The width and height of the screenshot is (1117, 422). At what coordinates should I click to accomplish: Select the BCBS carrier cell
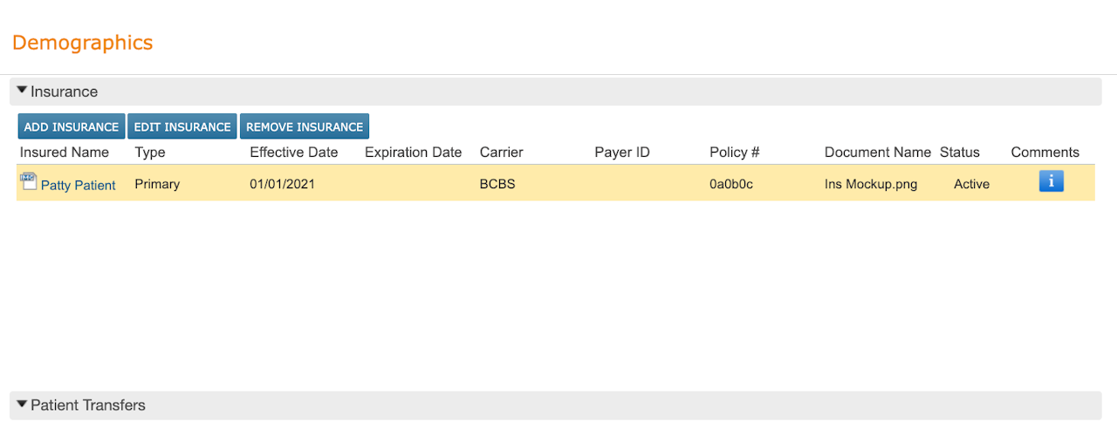pyautogui.click(x=497, y=185)
